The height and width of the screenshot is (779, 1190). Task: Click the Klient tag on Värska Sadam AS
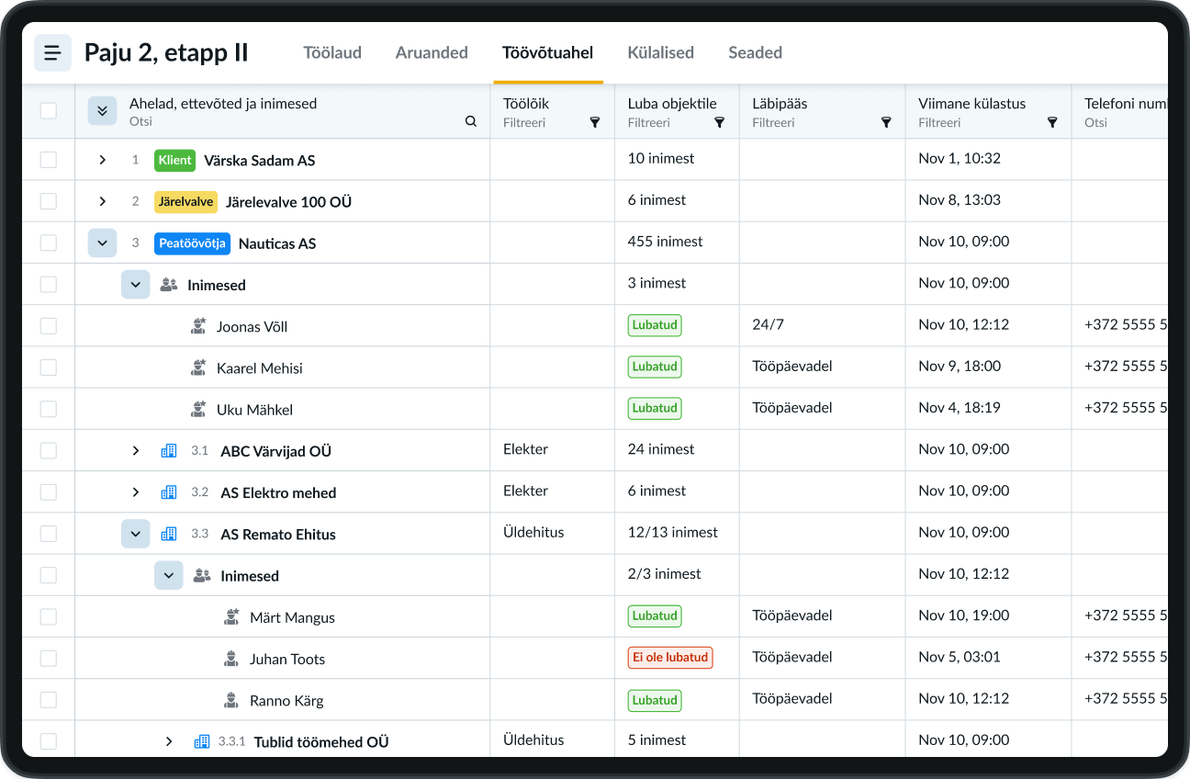point(174,160)
